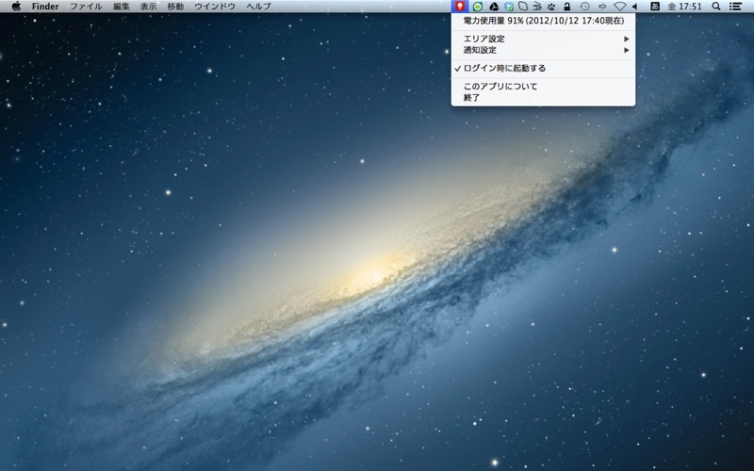Click the red light bulb power-usage menu bar icon
Viewport: 754px width, 471px height.
click(460, 7)
